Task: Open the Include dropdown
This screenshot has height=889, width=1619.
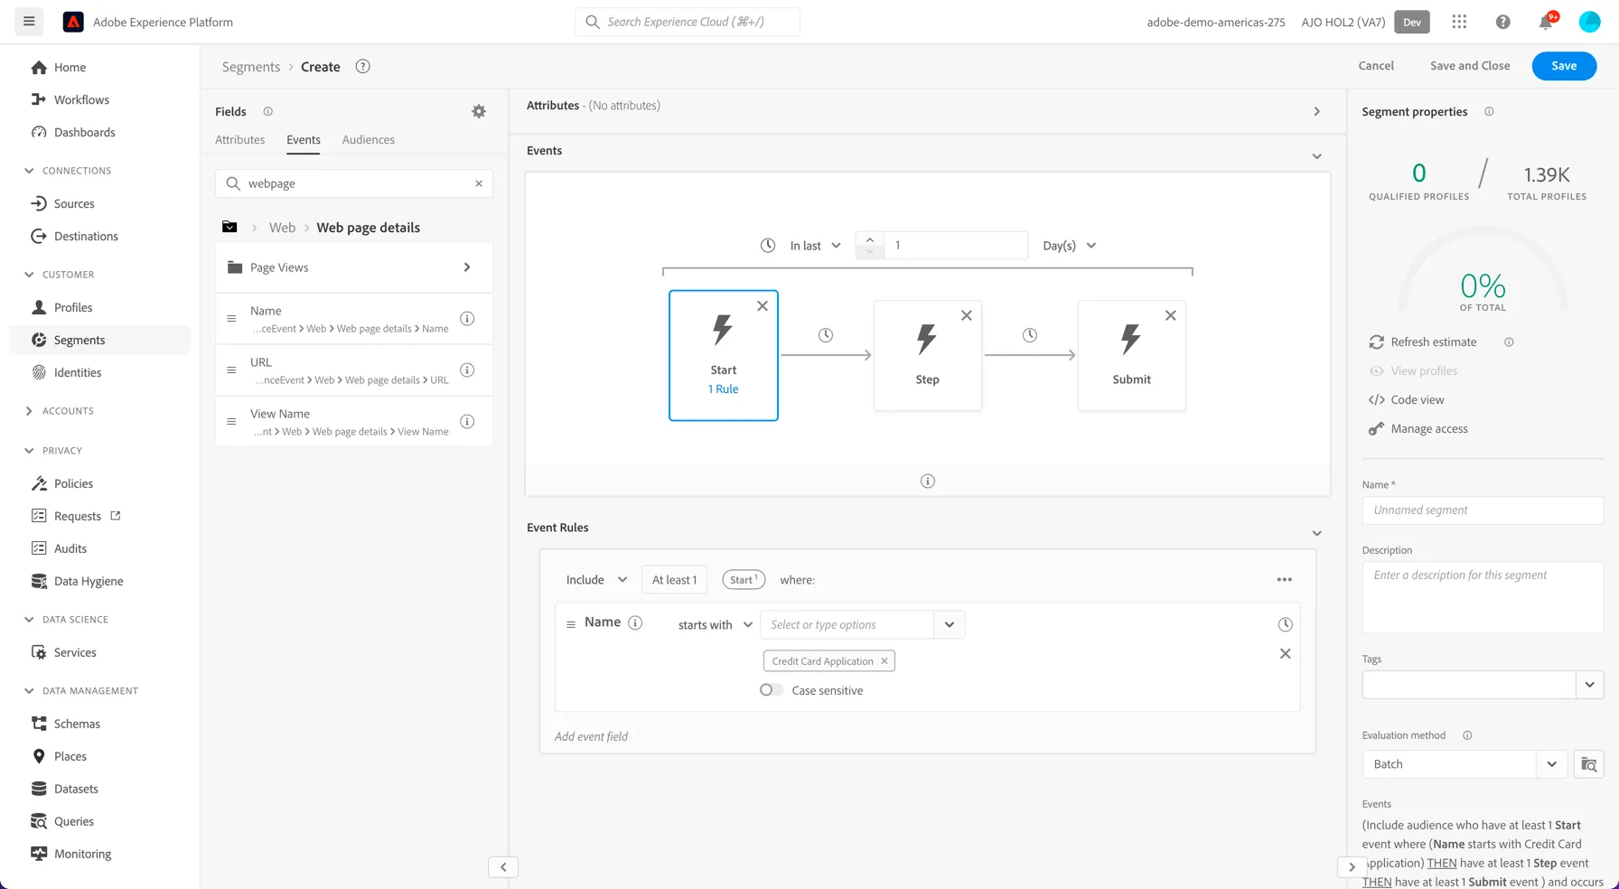Action: [596, 580]
